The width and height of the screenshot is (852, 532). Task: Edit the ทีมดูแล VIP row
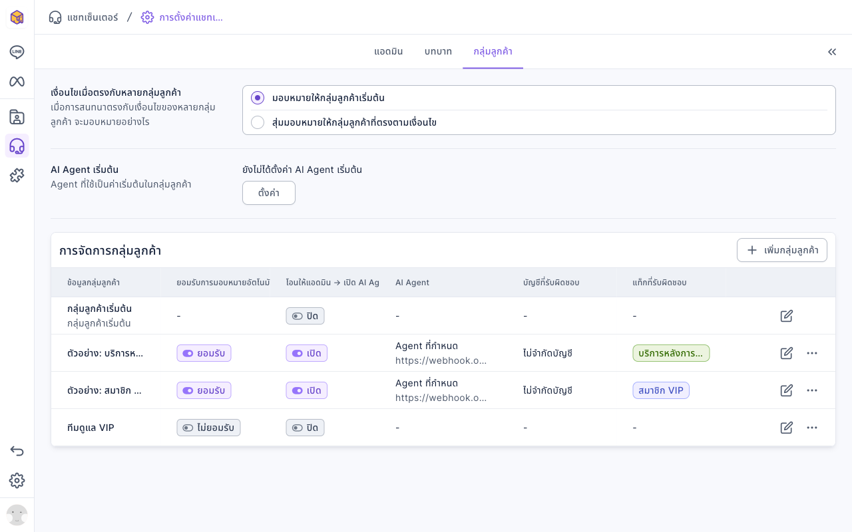[x=786, y=428]
